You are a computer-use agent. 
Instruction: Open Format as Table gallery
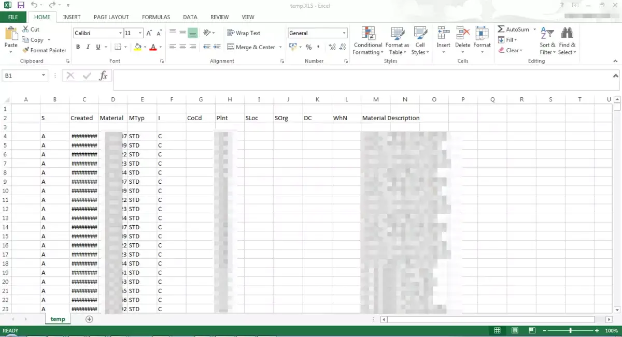point(397,41)
